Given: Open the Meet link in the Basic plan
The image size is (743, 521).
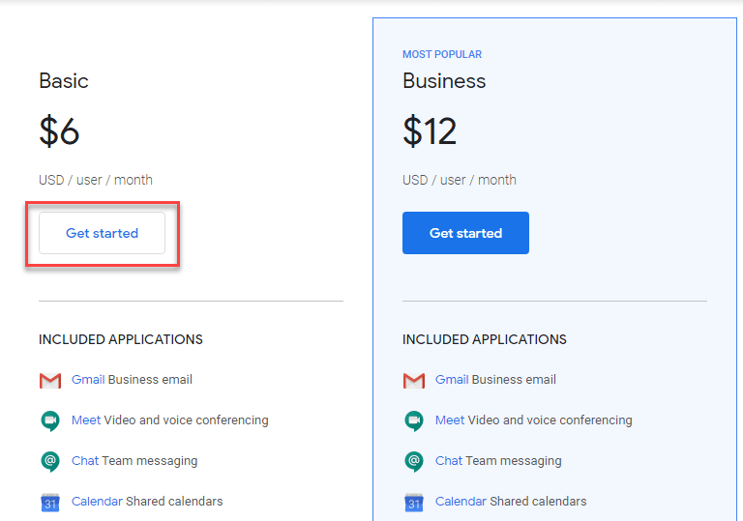Looking at the screenshot, I should click(86, 420).
